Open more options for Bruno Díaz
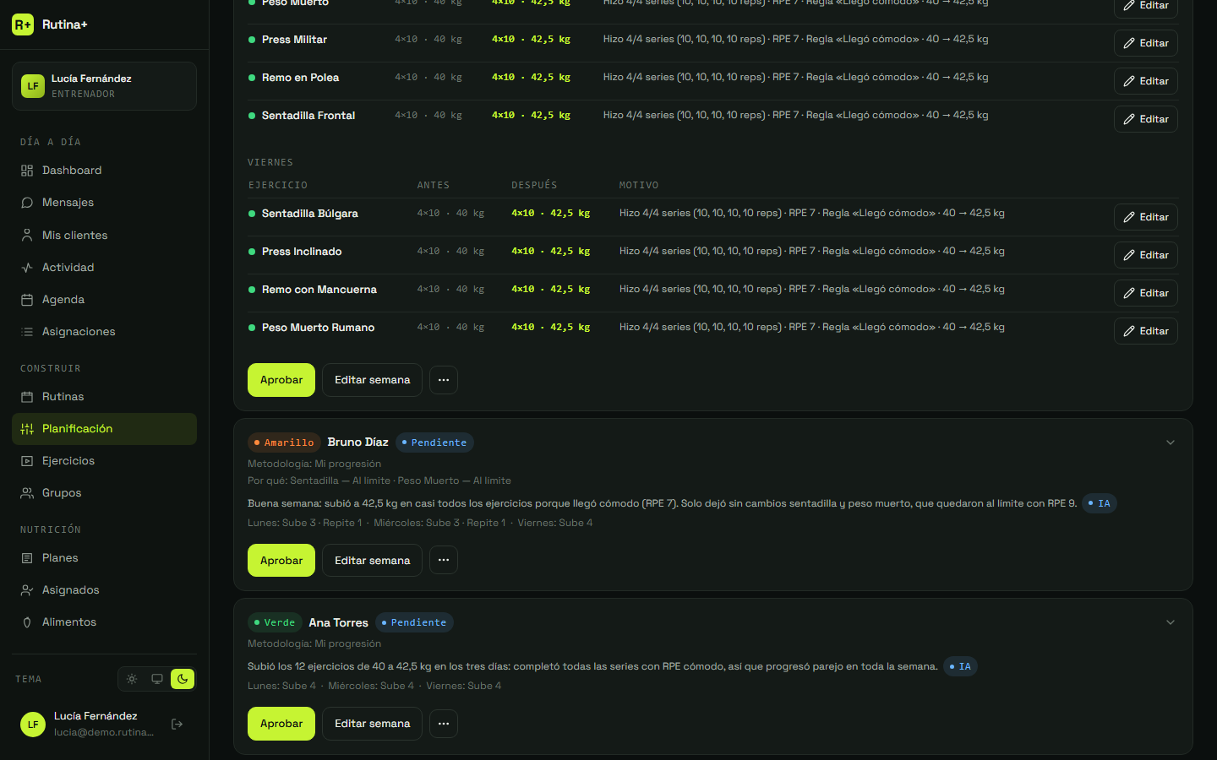This screenshot has width=1217, height=760. click(444, 561)
